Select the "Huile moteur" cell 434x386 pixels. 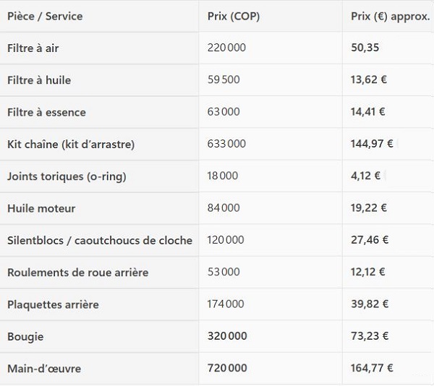41,208
